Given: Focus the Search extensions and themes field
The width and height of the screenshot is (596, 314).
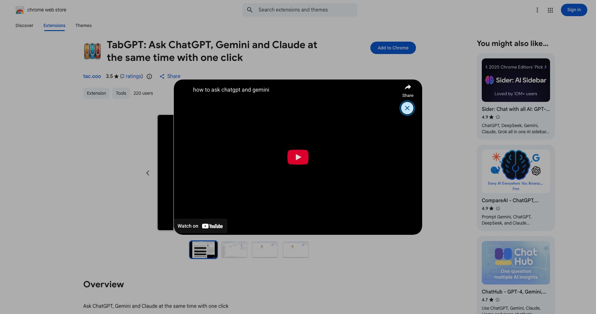Looking at the screenshot, I should 300,10.
